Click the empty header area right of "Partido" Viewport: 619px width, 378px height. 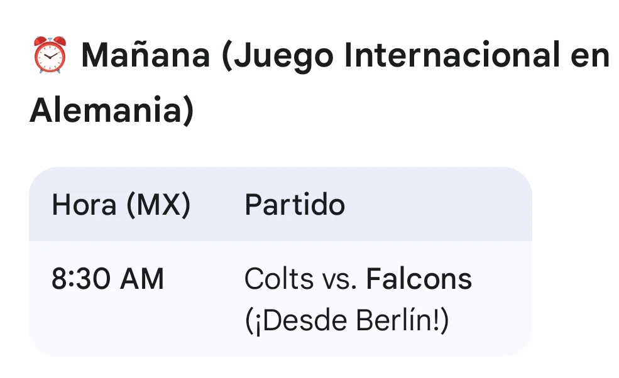(440, 205)
